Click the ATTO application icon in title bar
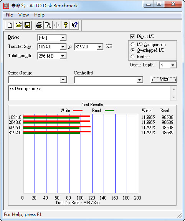The image size is (185, 221). pos(6,6)
